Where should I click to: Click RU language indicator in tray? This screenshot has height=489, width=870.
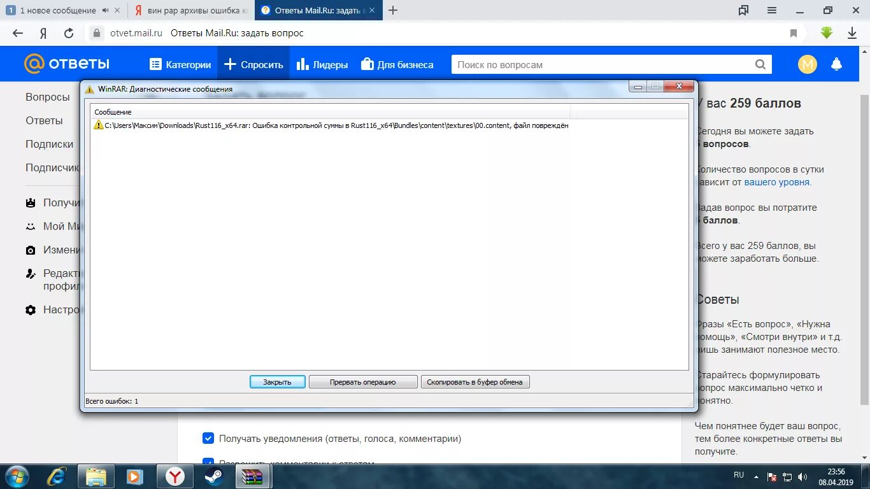(x=739, y=475)
